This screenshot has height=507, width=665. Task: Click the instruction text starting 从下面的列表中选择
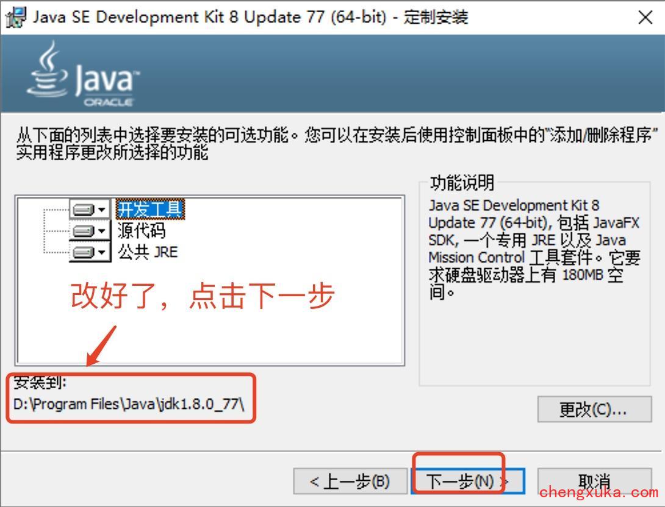pos(336,144)
